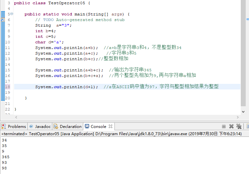249x174 pixels.
Task: Switch to the Problems tab
Action: [14, 127]
